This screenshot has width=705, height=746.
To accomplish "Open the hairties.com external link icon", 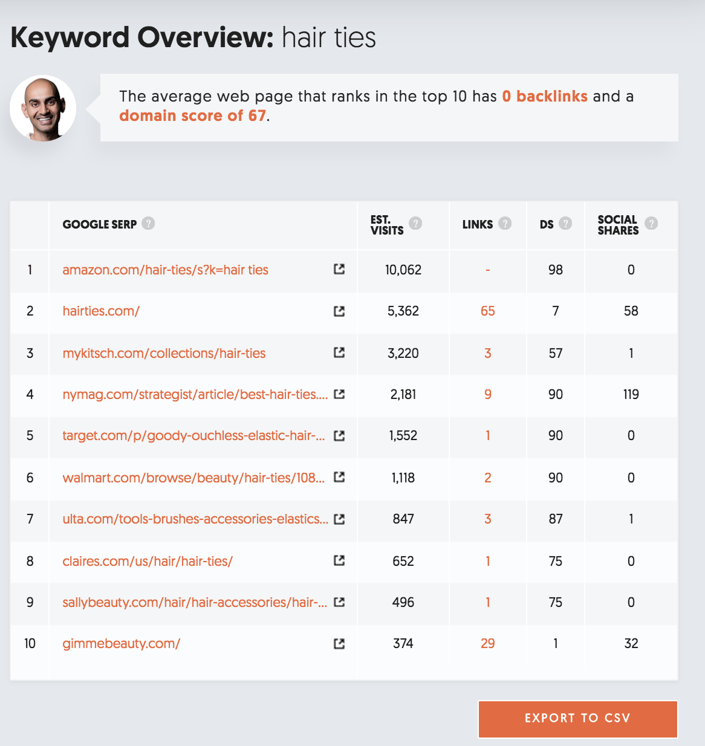I will (339, 311).
